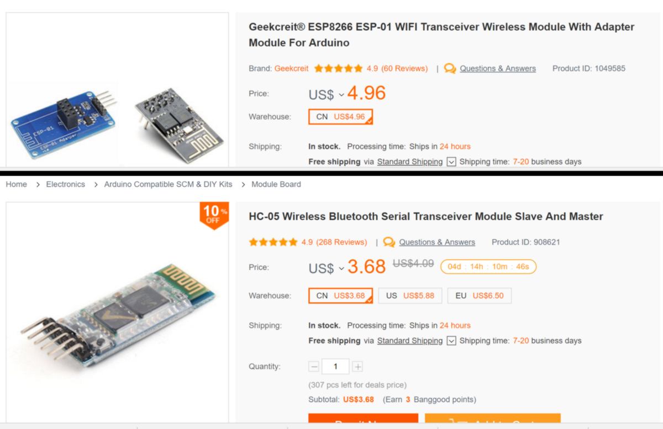Click the Q&A chat icon for HC-05 product

pyautogui.click(x=390, y=242)
